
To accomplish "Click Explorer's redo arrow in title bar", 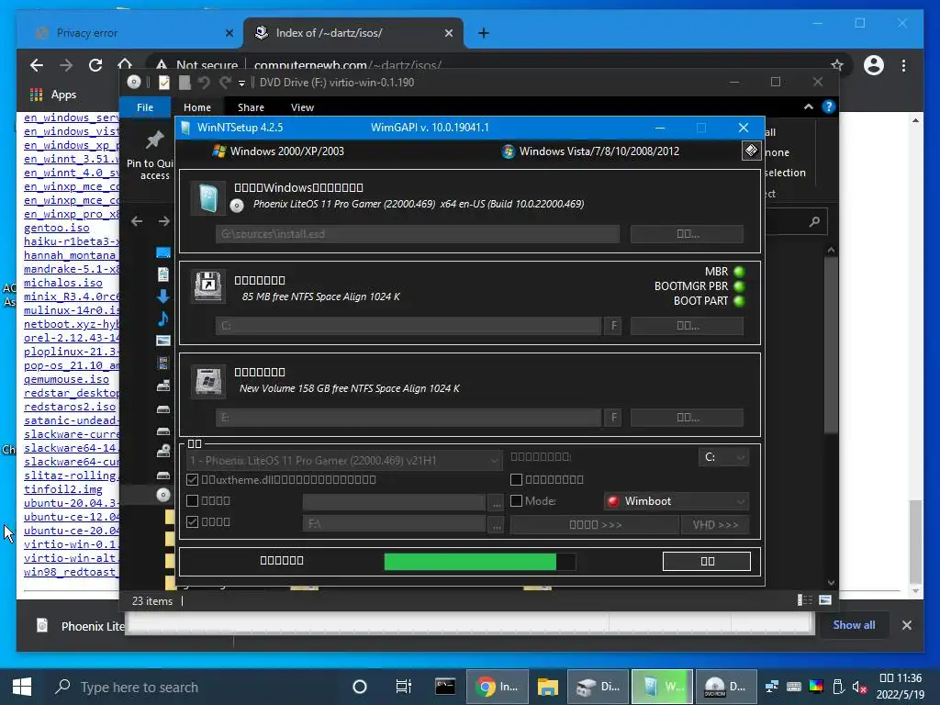I will (226, 82).
